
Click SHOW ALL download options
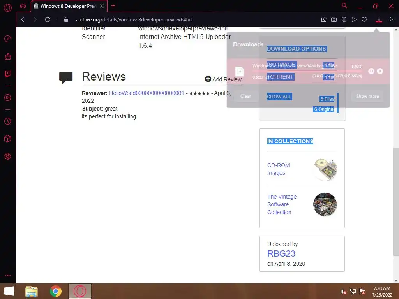click(x=279, y=97)
